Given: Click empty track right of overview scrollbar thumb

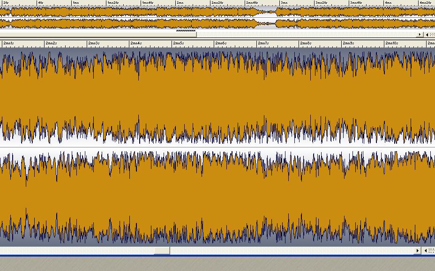Looking at the screenshot, I should pos(305,35).
